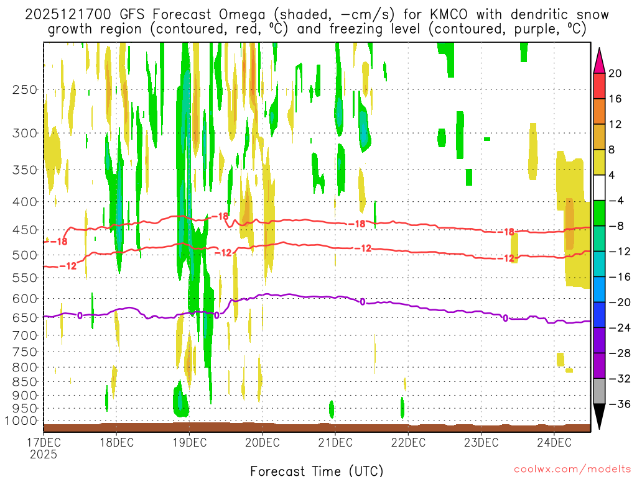Viewport: 637px width, 477px height.
Task: Click the gray colorbar swatch between -32 and -36
Action: (599, 391)
